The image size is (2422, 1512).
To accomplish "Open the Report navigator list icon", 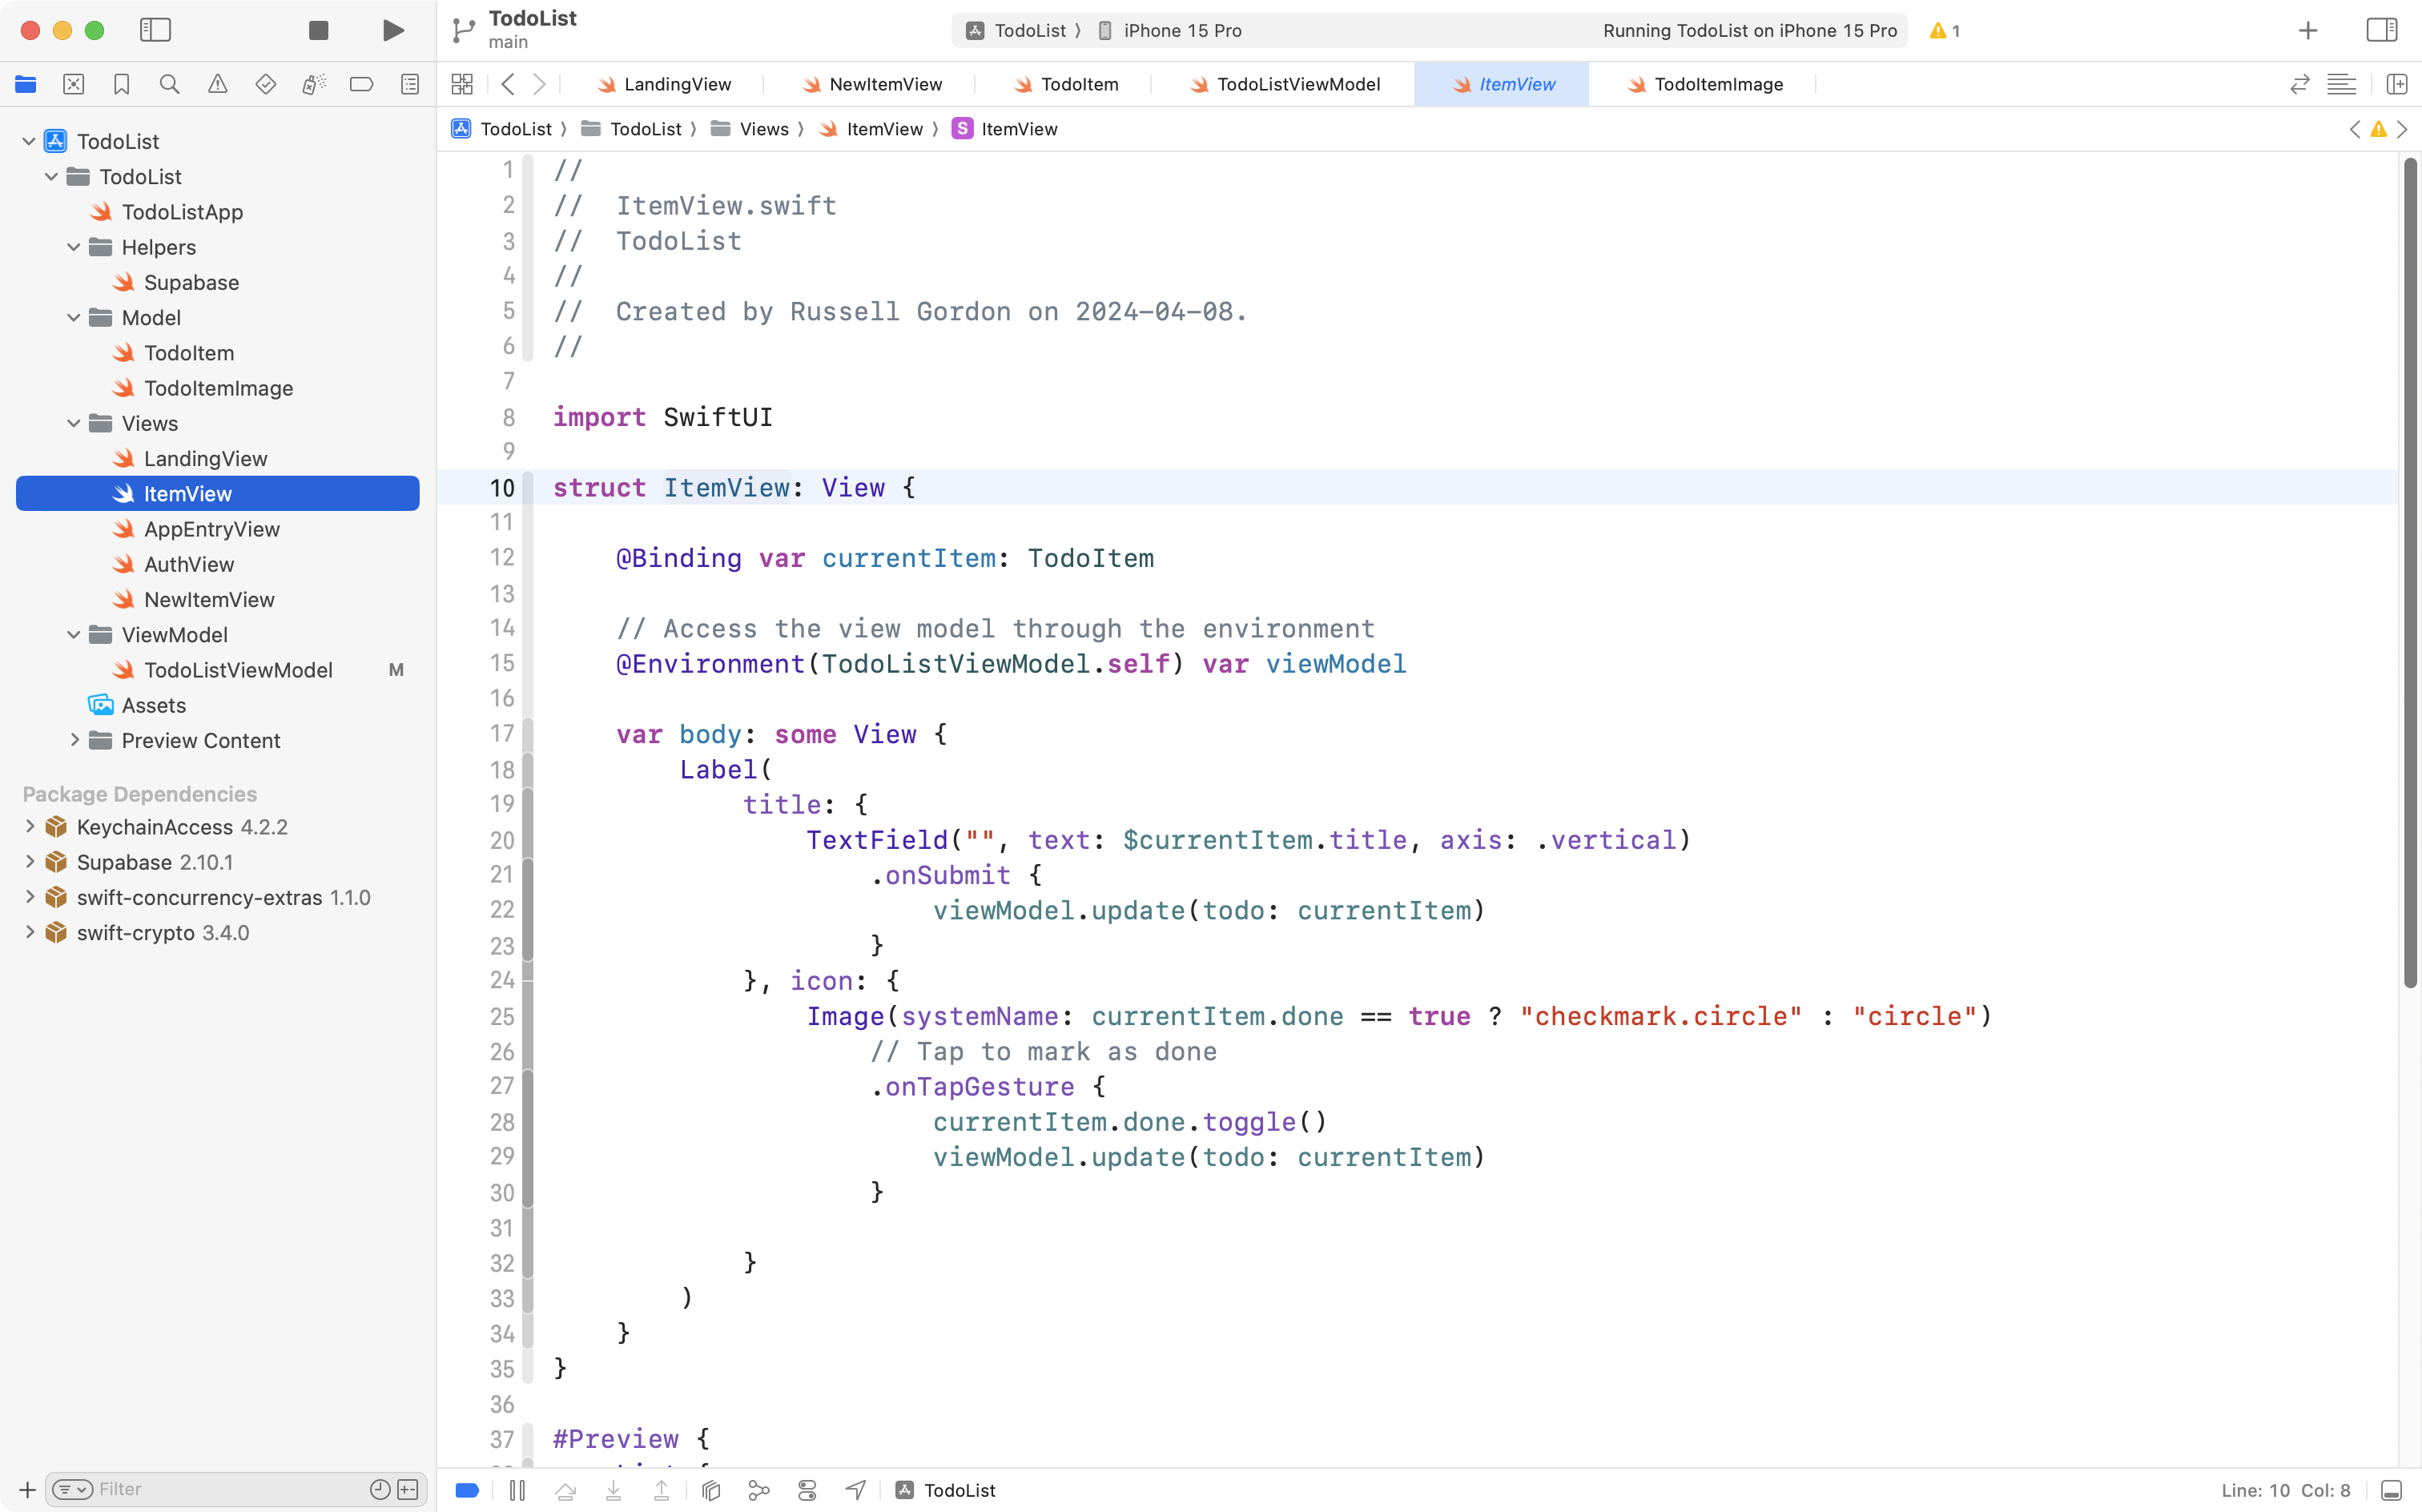I will coord(409,84).
